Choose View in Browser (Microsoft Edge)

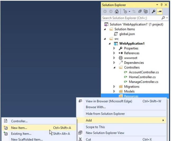pos(121,101)
